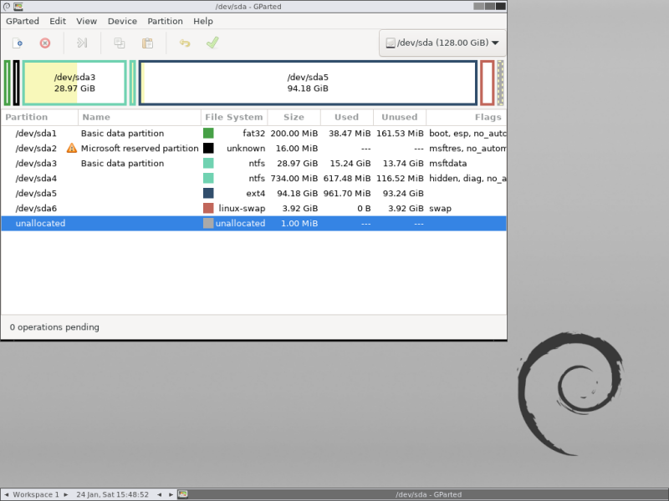Open the Help menu
Viewport: 669px width, 501px height.
pos(203,22)
